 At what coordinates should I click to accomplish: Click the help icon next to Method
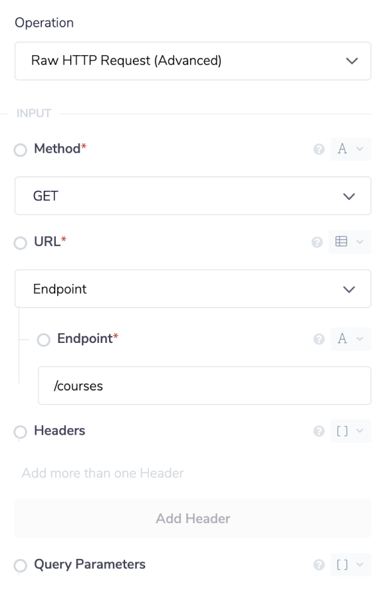pos(318,149)
